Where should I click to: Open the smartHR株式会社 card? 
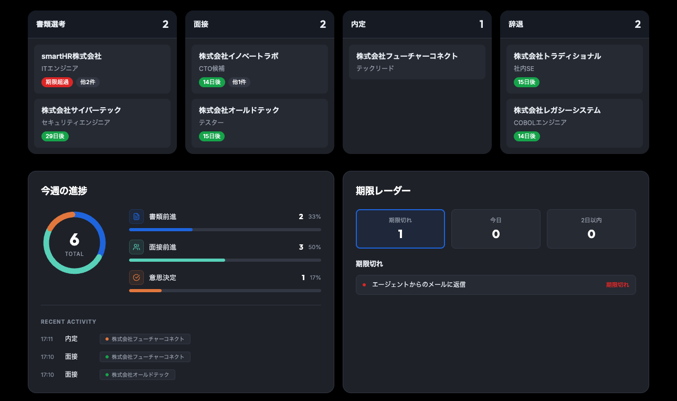coord(102,69)
